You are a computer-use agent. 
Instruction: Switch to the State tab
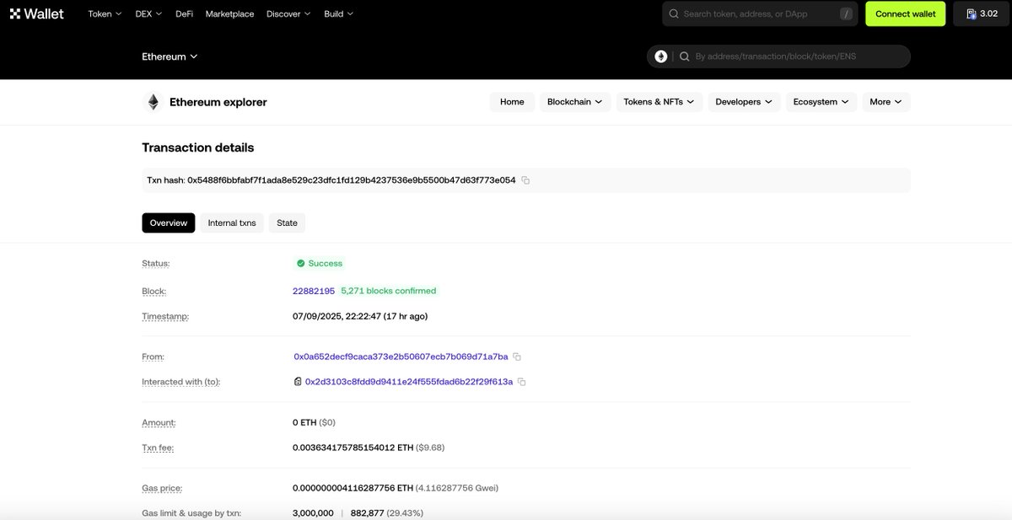287,222
